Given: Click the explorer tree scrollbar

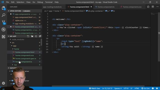Looking at the screenshot, I should click(41, 42).
